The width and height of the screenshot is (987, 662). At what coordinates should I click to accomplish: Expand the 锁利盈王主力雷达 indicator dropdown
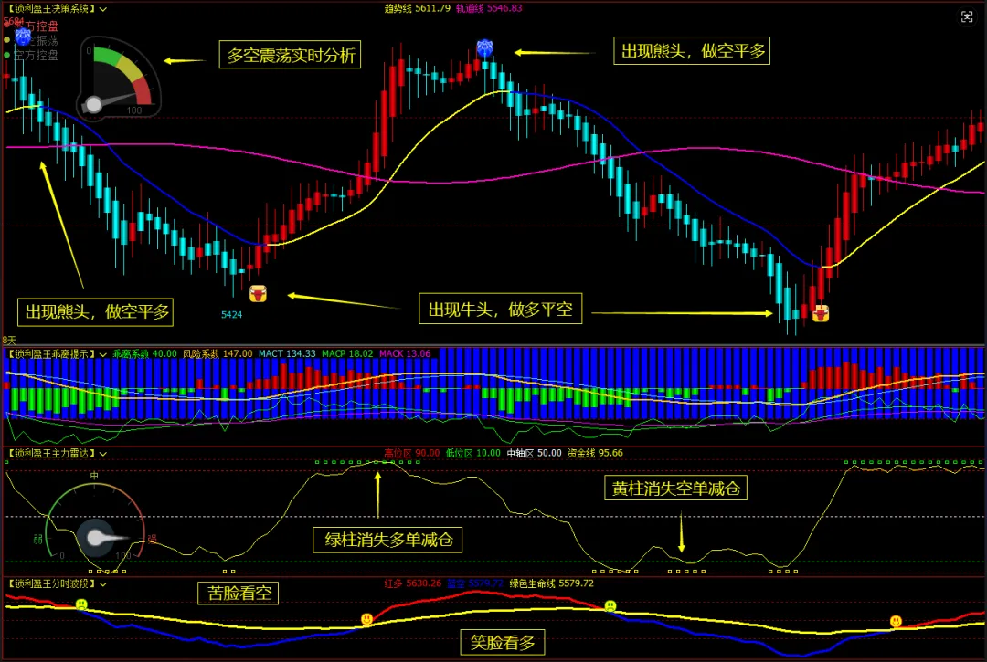pos(103,453)
